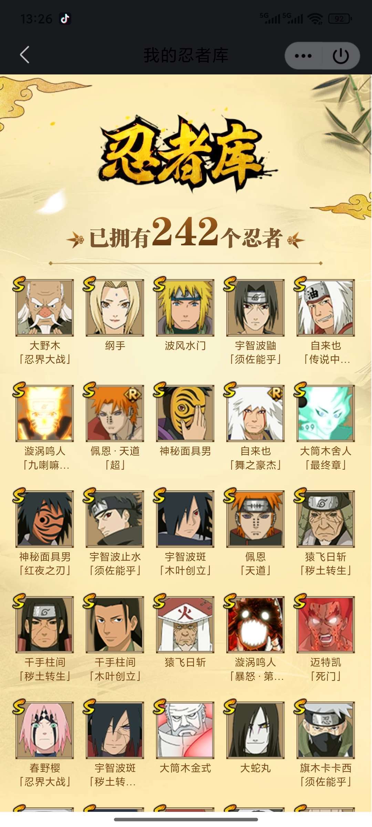Open 猿飞日斩「秽土转生」 avatar
Screen dimensions: 372x827
click(326, 519)
